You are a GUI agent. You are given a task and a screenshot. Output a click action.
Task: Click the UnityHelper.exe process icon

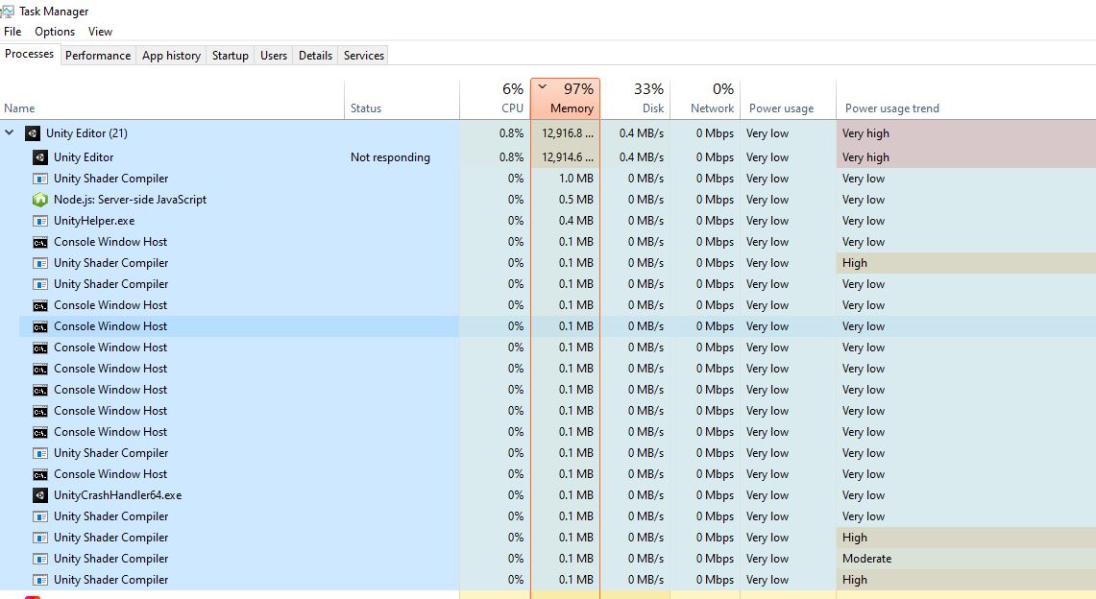(40, 222)
